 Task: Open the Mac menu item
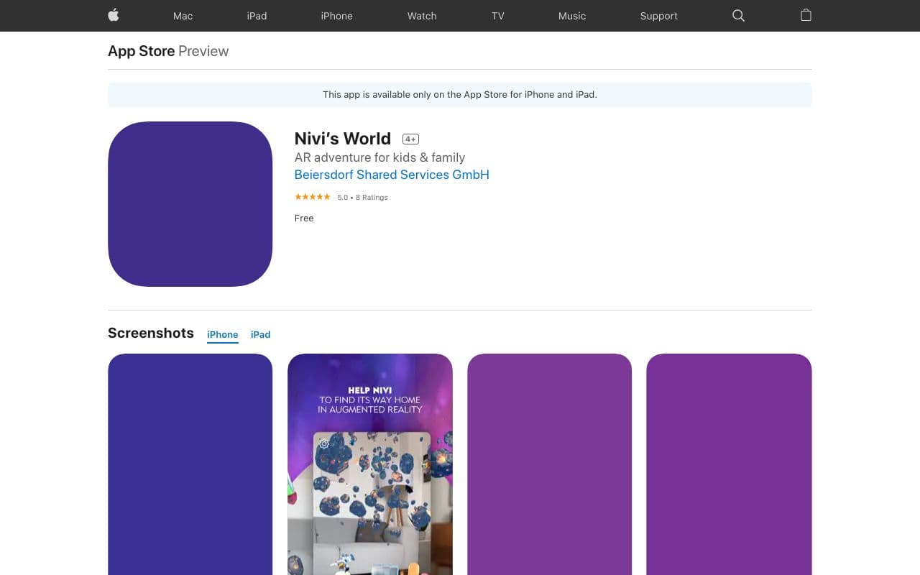pyautogui.click(x=183, y=16)
